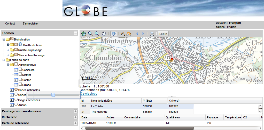The height and width of the screenshot is (130, 264).
Task: Switch language to English
Action: tap(231, 27)
